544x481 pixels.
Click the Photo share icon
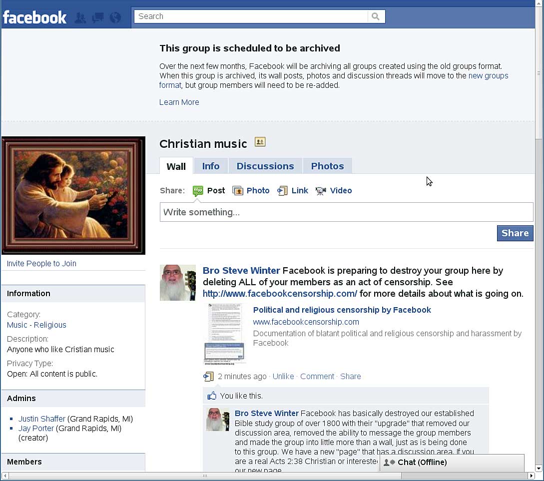point(238,191)
